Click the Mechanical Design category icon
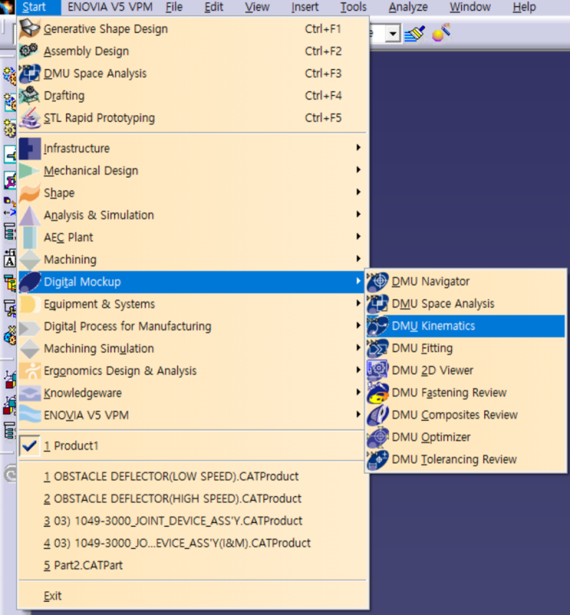The image size is (570, 615). pyautogui.click(x=29, y=170)
